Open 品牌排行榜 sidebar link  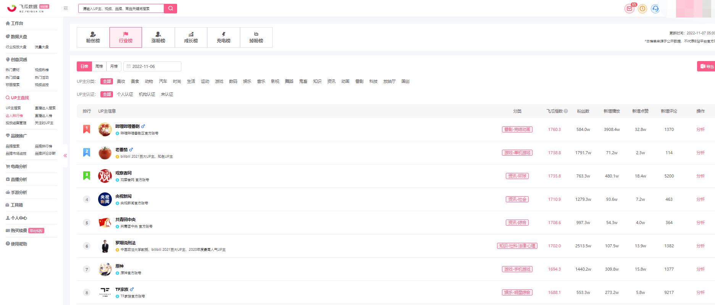(x=44, y=146)
